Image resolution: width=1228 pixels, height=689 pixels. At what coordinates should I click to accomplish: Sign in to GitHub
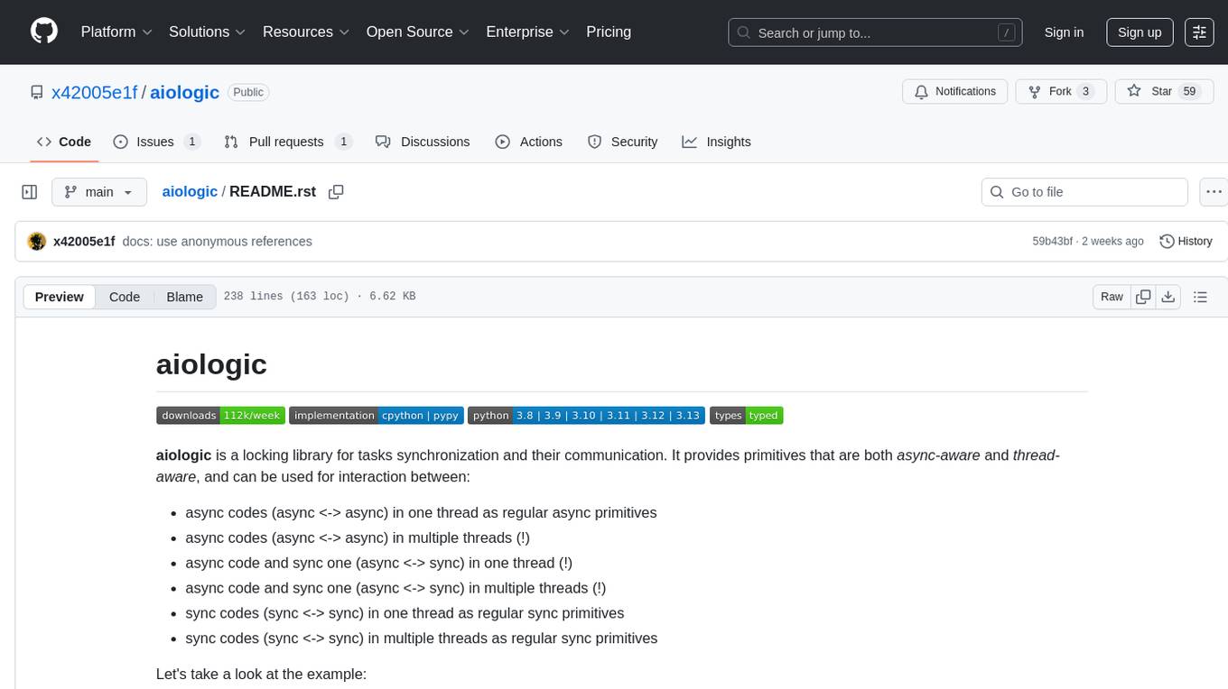point(1064,32)
